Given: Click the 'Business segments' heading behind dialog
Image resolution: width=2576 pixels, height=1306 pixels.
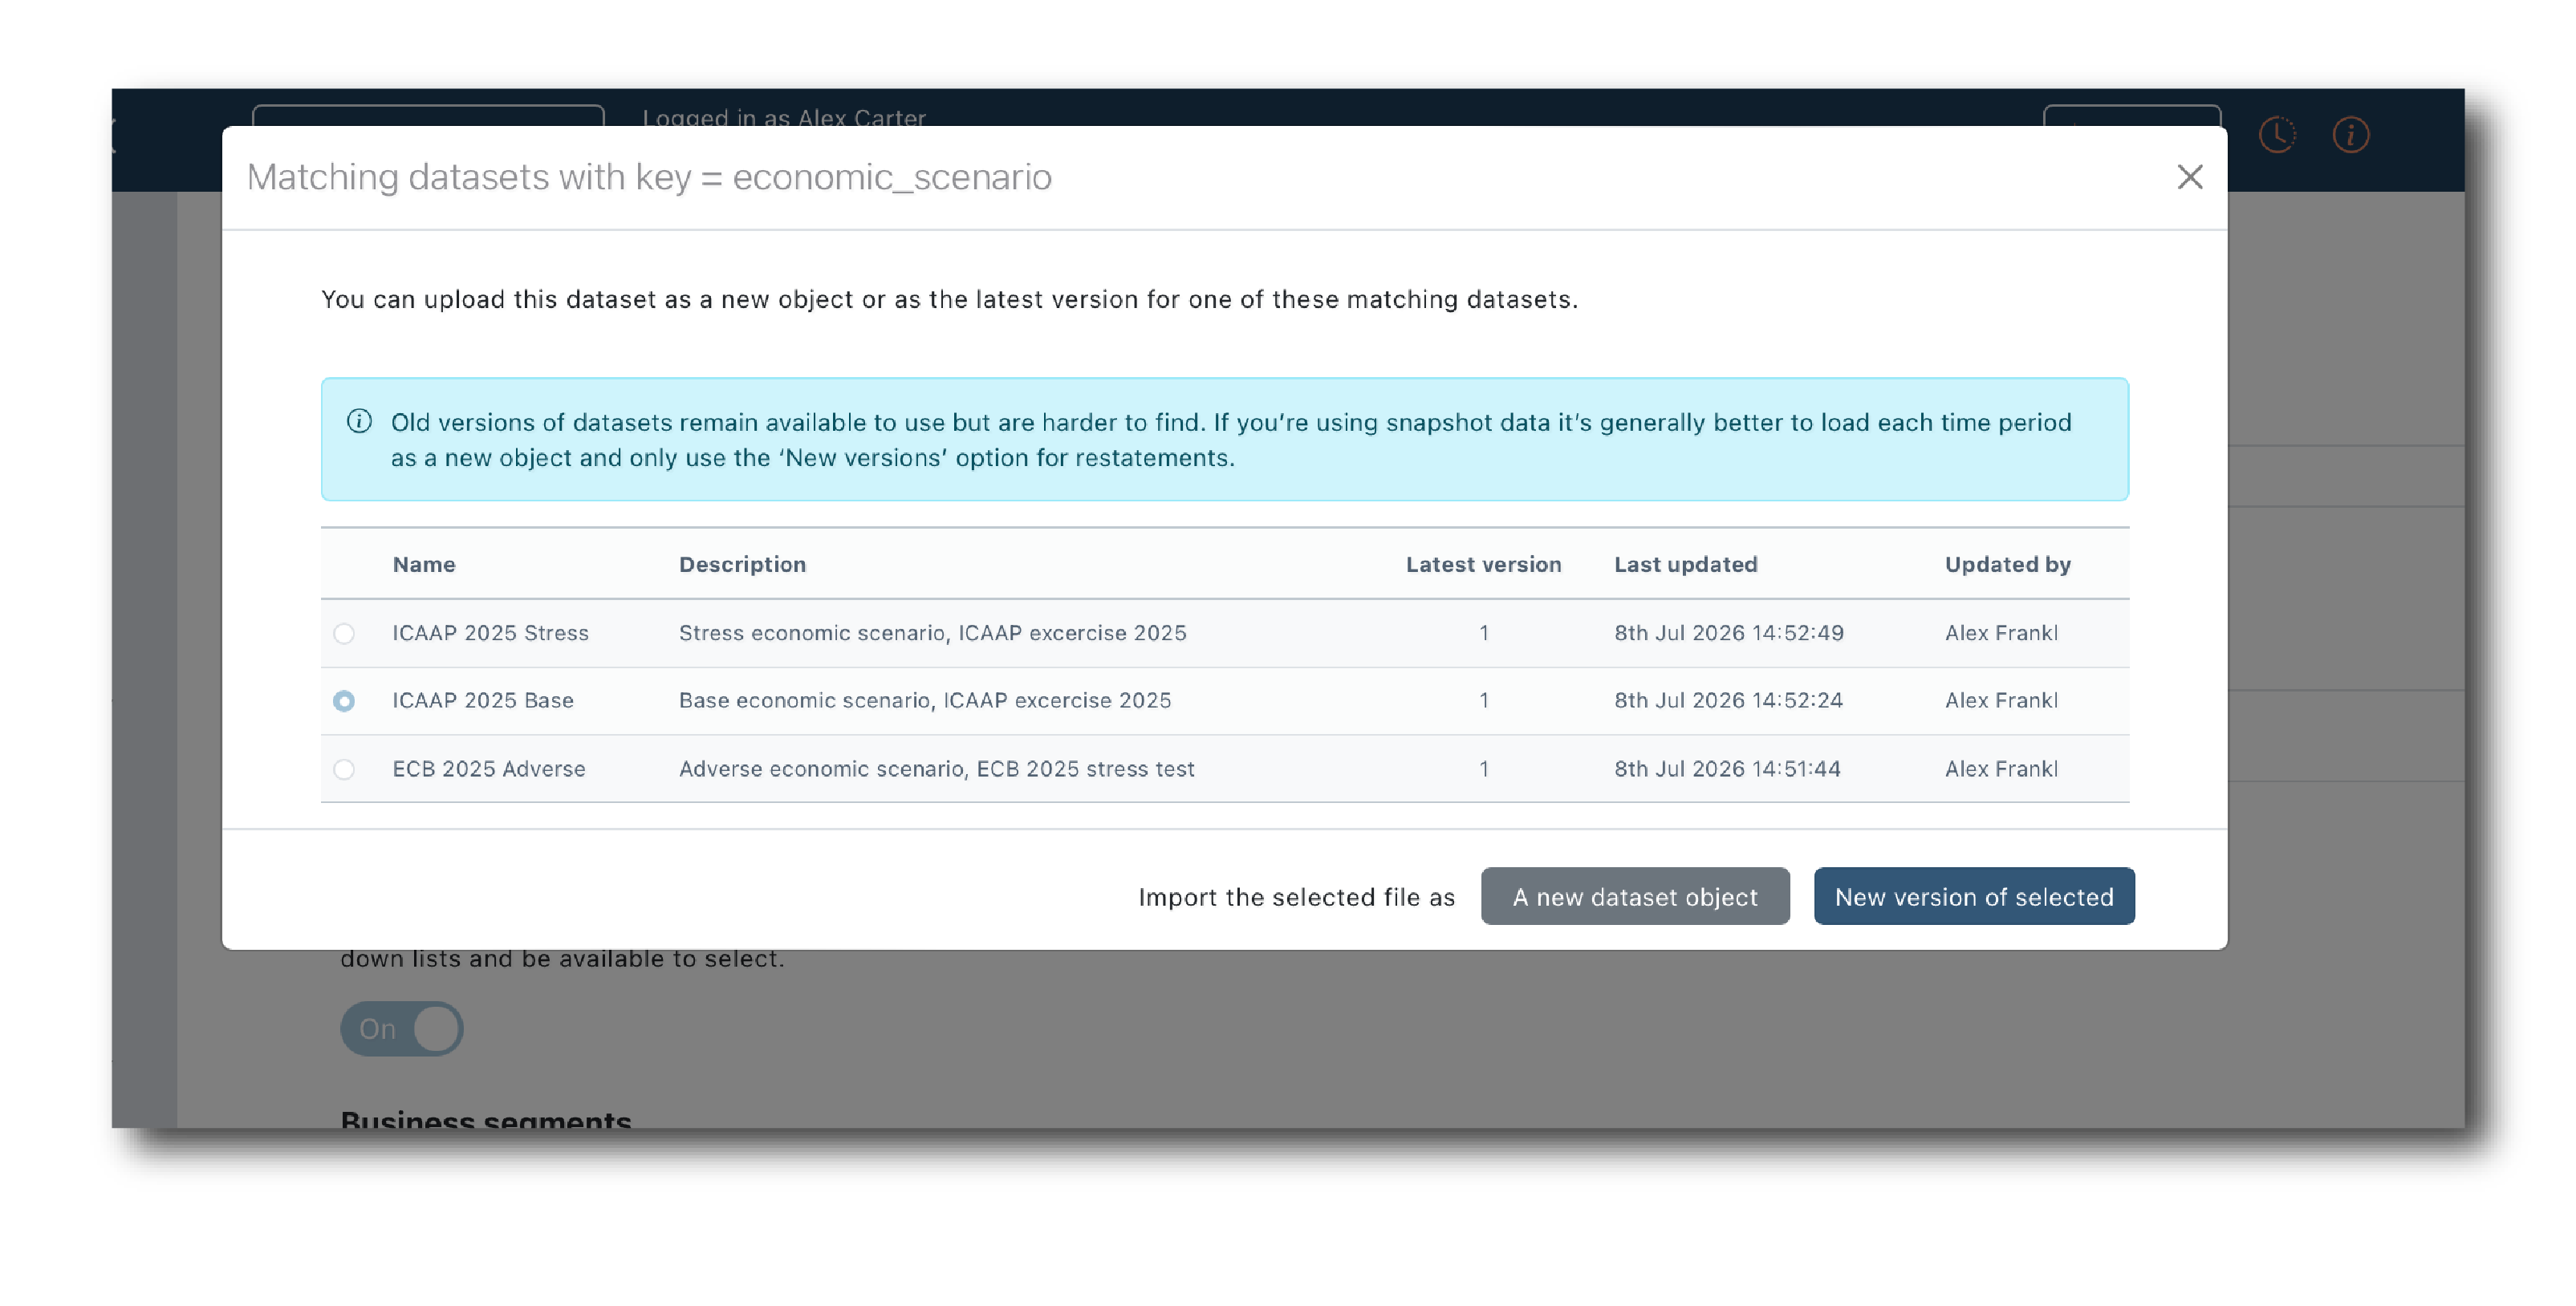Looking at the screenshot, I should coord(486,1119).
